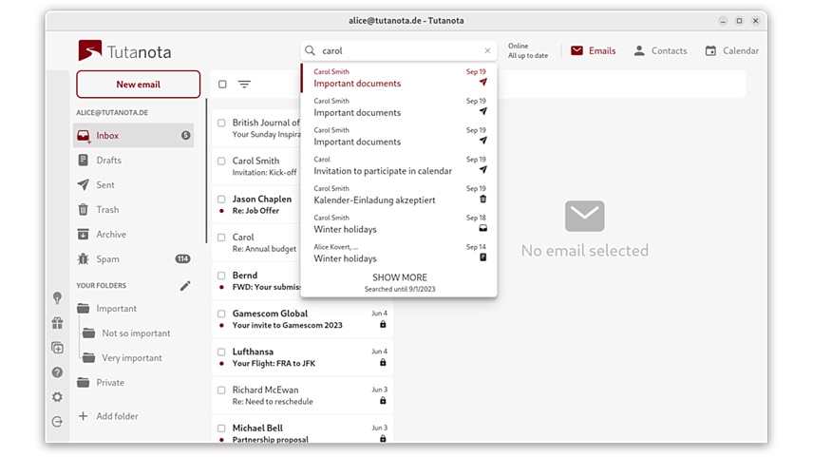Open the Spam folder
Viewport: 813px width, 457px height.
pyautogui.click(x=133, y=258)
